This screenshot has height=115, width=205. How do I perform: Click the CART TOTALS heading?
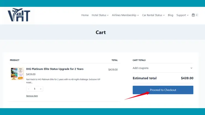[139, 60]
